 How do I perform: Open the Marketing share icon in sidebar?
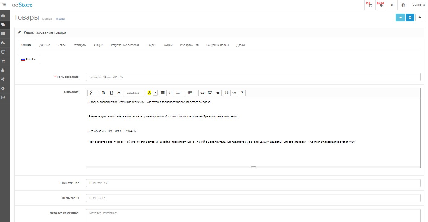coord(3,79)
